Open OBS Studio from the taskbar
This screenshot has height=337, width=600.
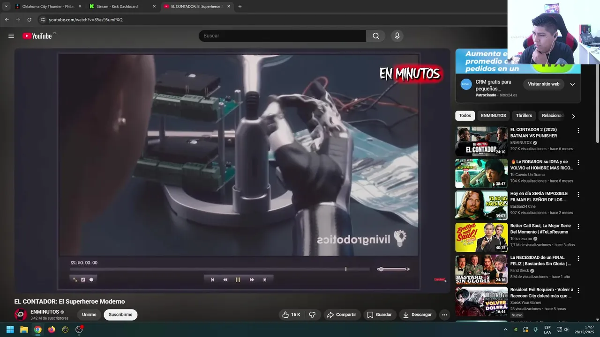pos(79,330)
